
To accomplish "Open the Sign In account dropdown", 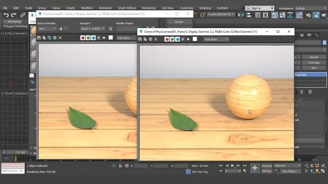I will tap(260, 8).
